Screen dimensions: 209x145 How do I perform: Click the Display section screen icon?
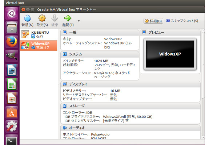point(65,84)
